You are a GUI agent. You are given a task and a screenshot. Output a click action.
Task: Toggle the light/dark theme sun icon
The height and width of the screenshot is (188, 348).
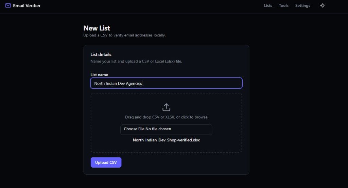(322, 5)
